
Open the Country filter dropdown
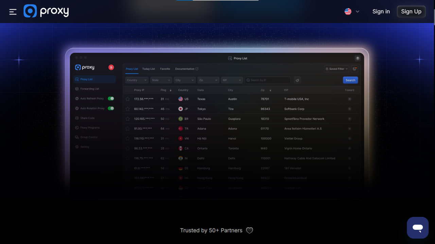click(x=137, y=80)
